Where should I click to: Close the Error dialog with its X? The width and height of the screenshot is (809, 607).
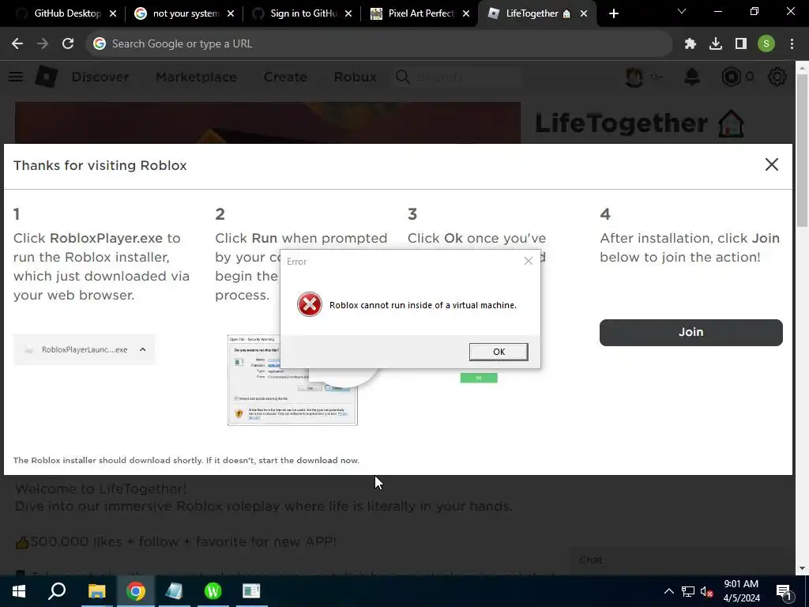528,261
